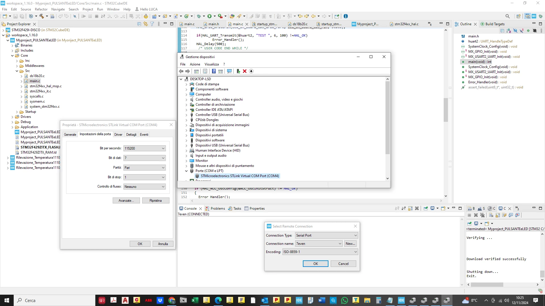Click the Project Explorer filter funnel icon
Screen dimensions: 545x306
pyautogui.click(x=152, y=24)
